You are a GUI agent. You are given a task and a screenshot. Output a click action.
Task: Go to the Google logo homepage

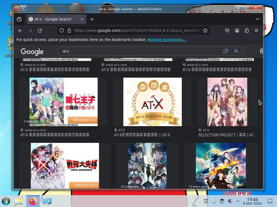32,51
